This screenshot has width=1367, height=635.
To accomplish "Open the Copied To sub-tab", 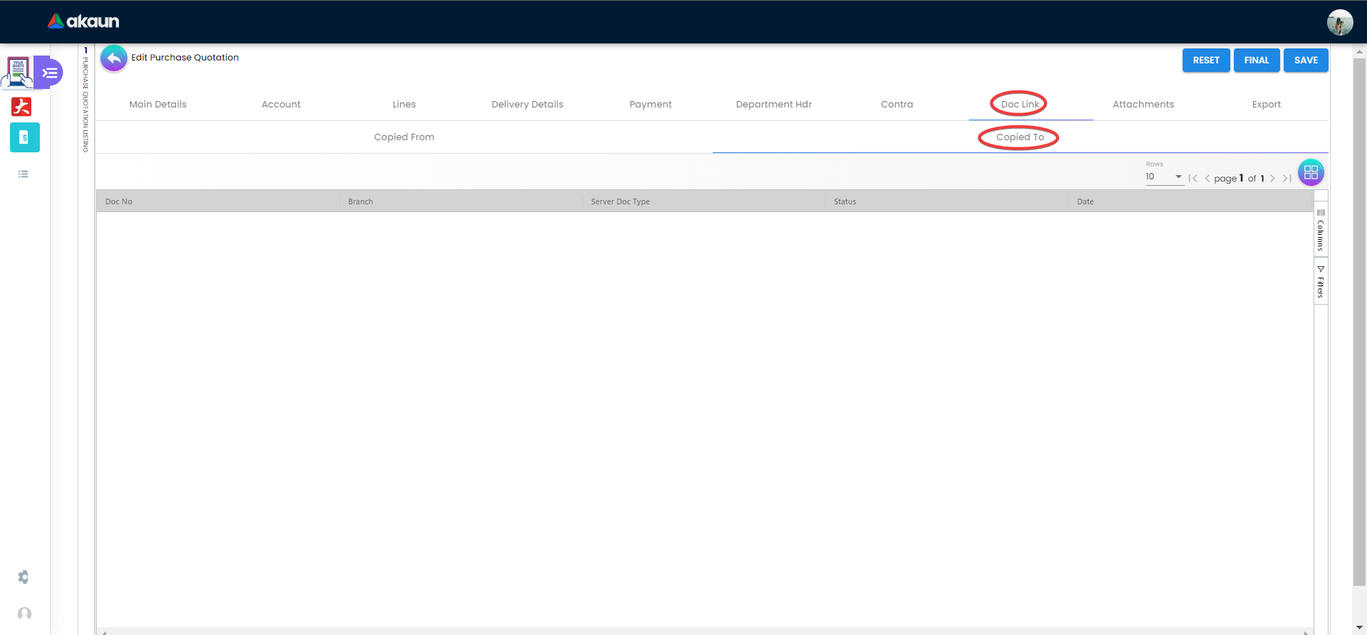I will tap(1020, 137).
